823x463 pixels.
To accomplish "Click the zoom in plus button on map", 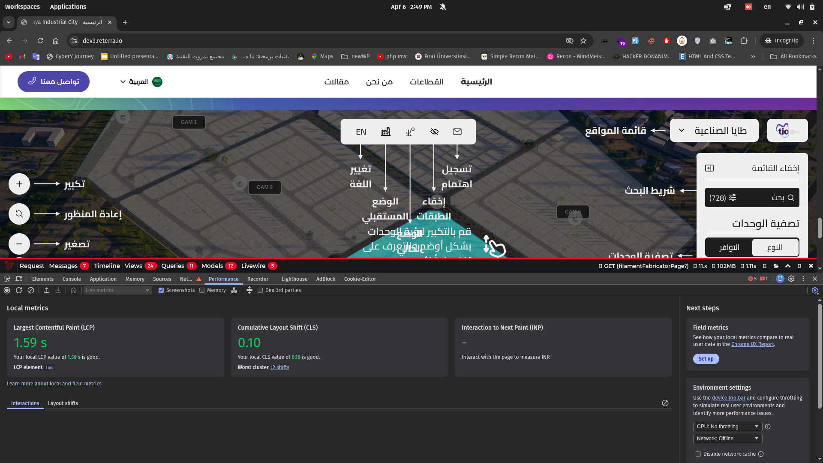I will 19,184.
